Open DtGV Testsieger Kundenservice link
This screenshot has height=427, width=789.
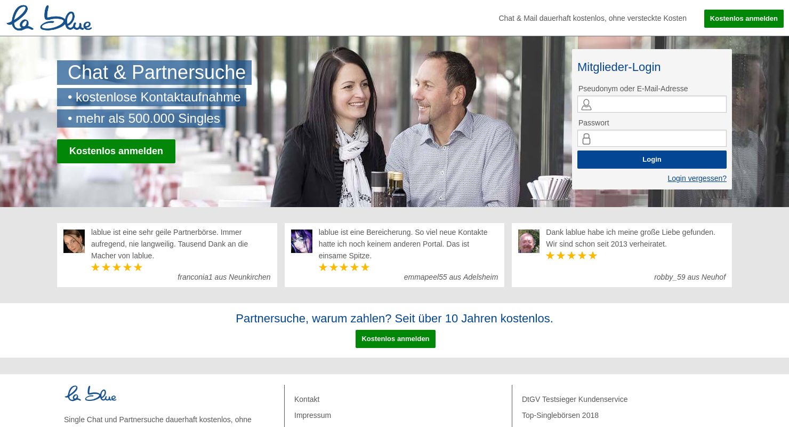[575, 399]
